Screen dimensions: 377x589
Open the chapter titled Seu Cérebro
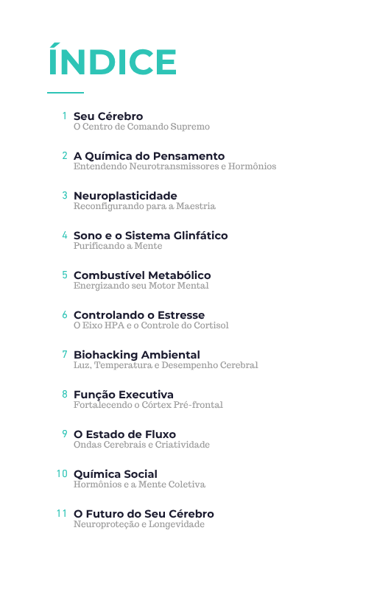pyautogui.click(x=108, y=116)
